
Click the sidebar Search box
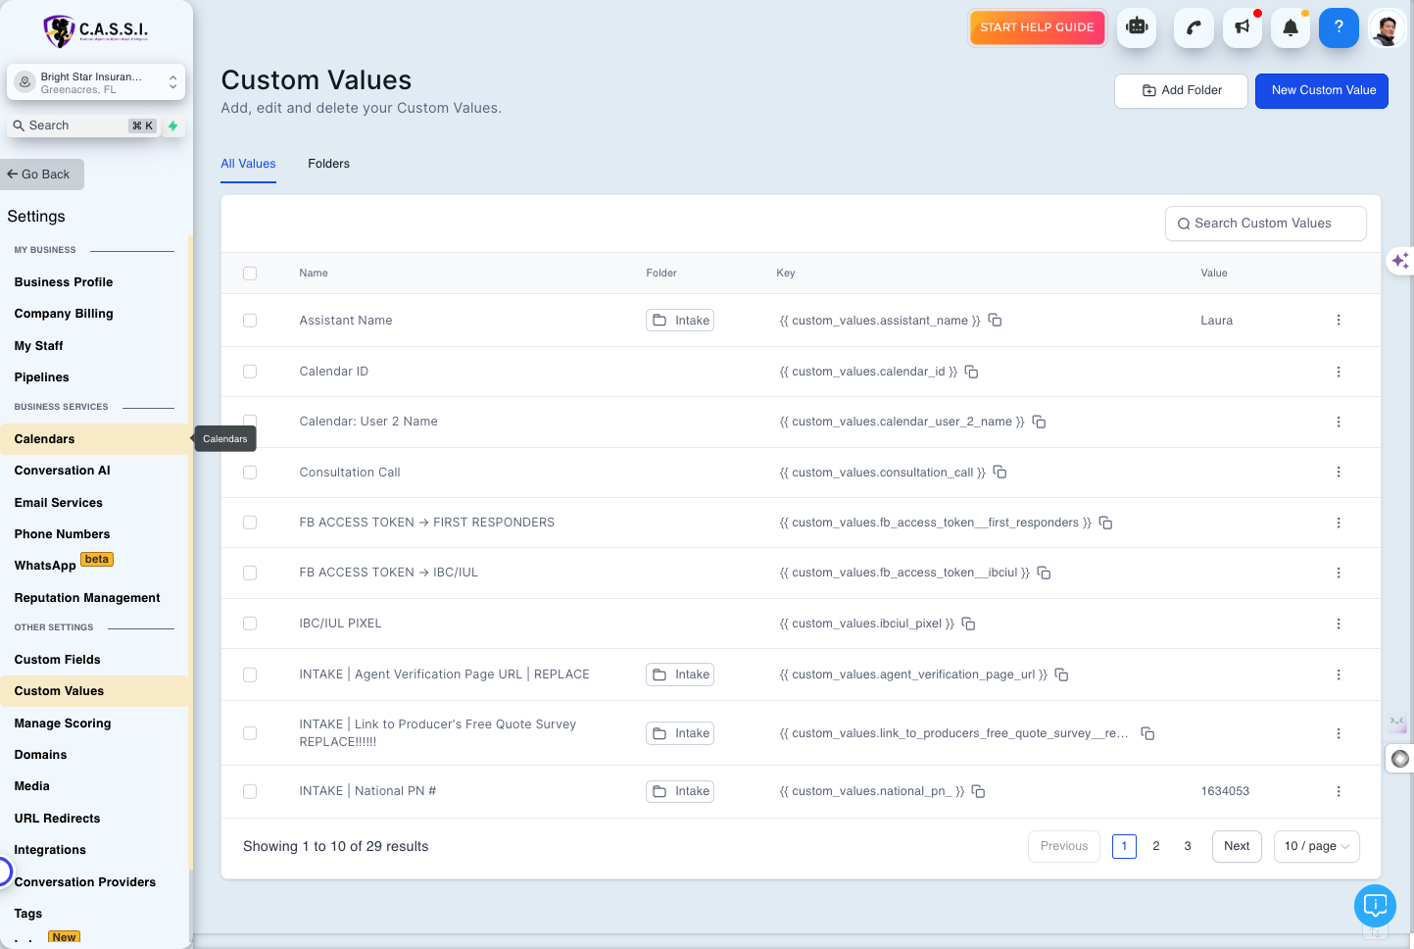(82, 125)
